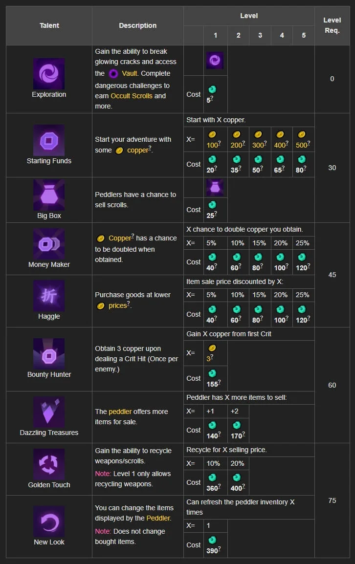355x564 pixels.
Task: Click the New Look talent icon
Action: point(49,521)
